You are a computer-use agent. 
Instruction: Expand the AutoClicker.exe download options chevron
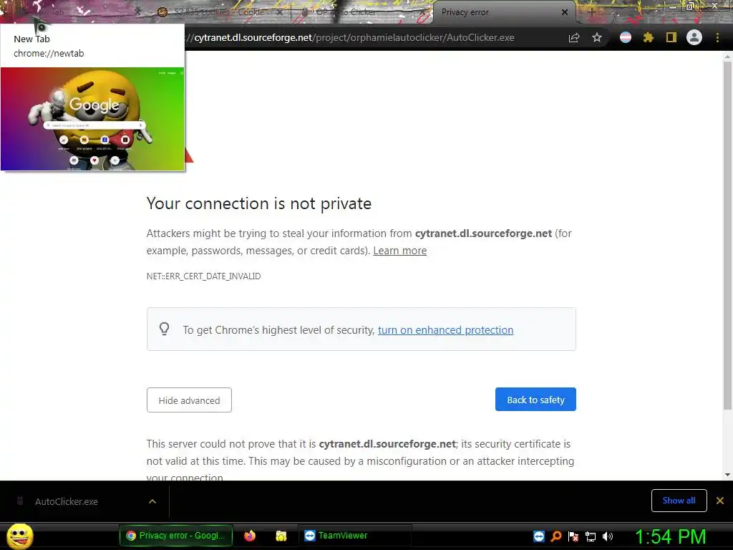pos(152,501)
